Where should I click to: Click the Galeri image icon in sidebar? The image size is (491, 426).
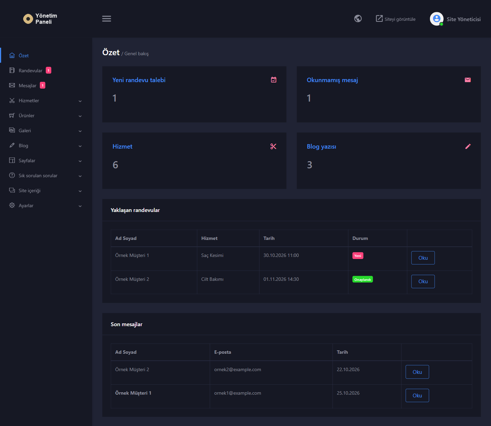[x=12, y=130]
